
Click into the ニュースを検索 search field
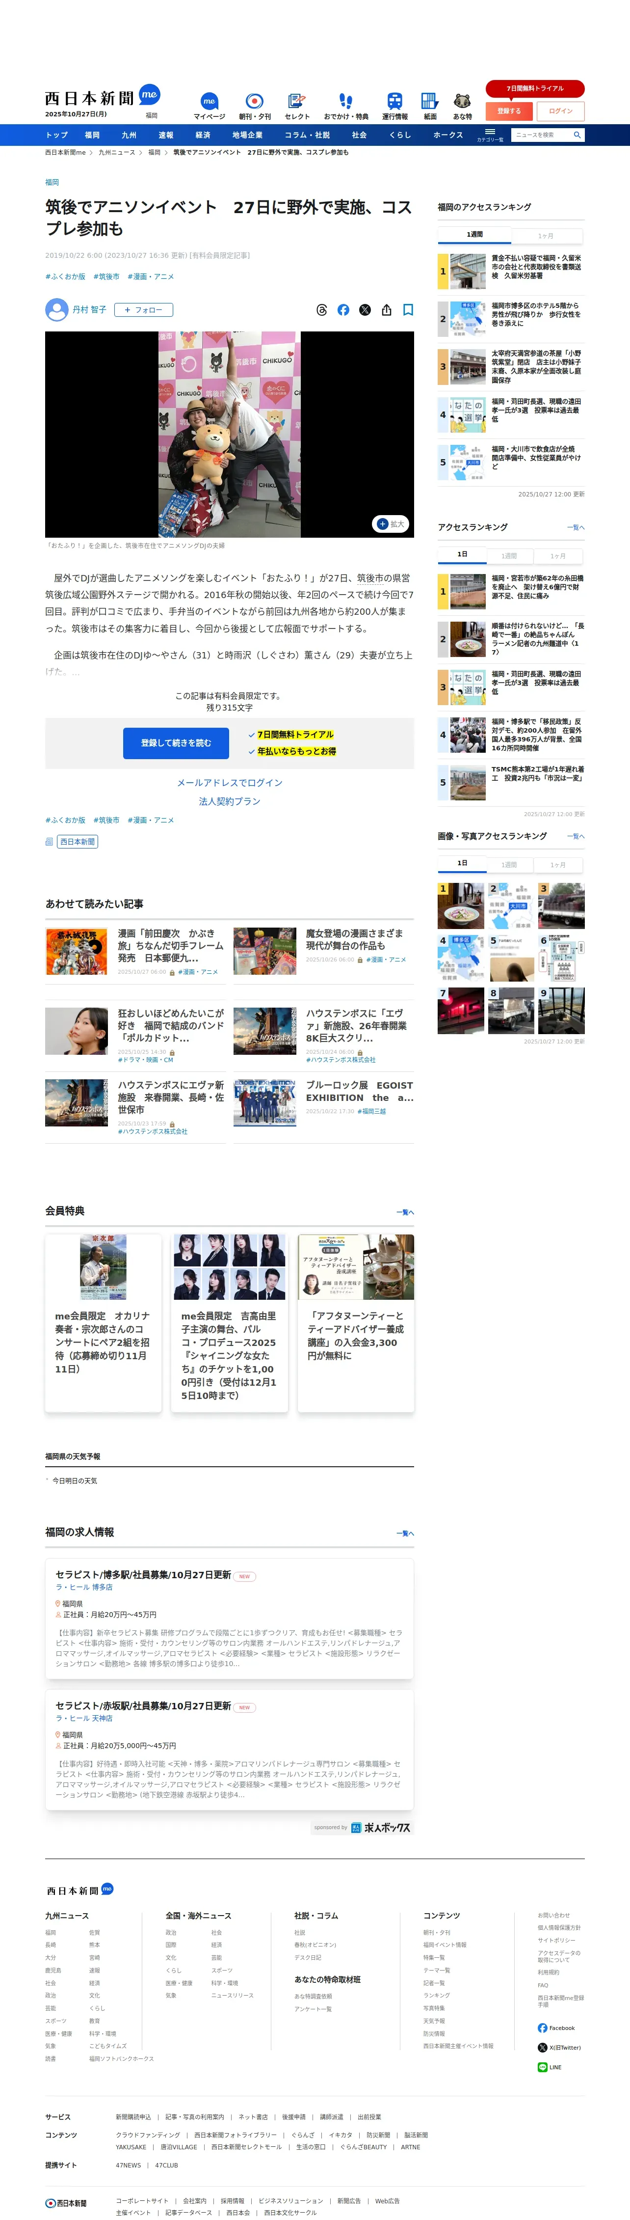click(541, 135)
